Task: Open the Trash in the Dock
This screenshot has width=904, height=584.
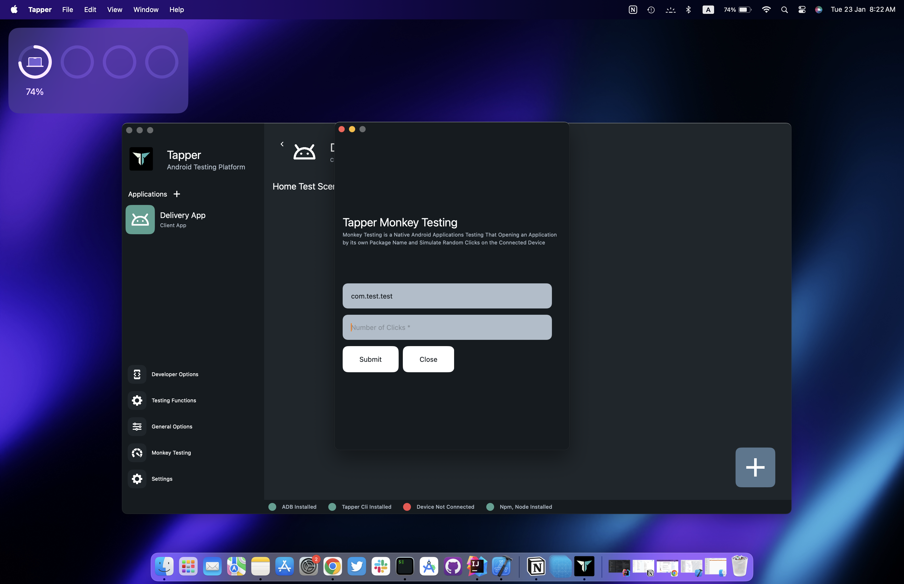Action: 739,566
